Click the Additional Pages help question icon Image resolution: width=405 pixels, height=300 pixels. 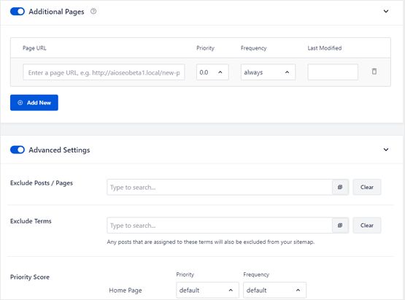(x=93, y=11)
